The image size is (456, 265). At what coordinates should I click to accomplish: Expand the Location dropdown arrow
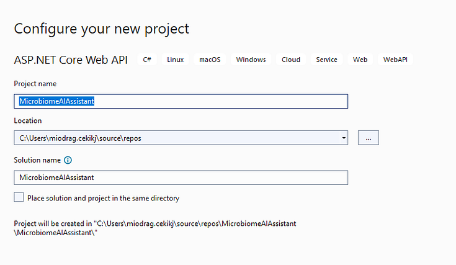[x=343, y=138]
